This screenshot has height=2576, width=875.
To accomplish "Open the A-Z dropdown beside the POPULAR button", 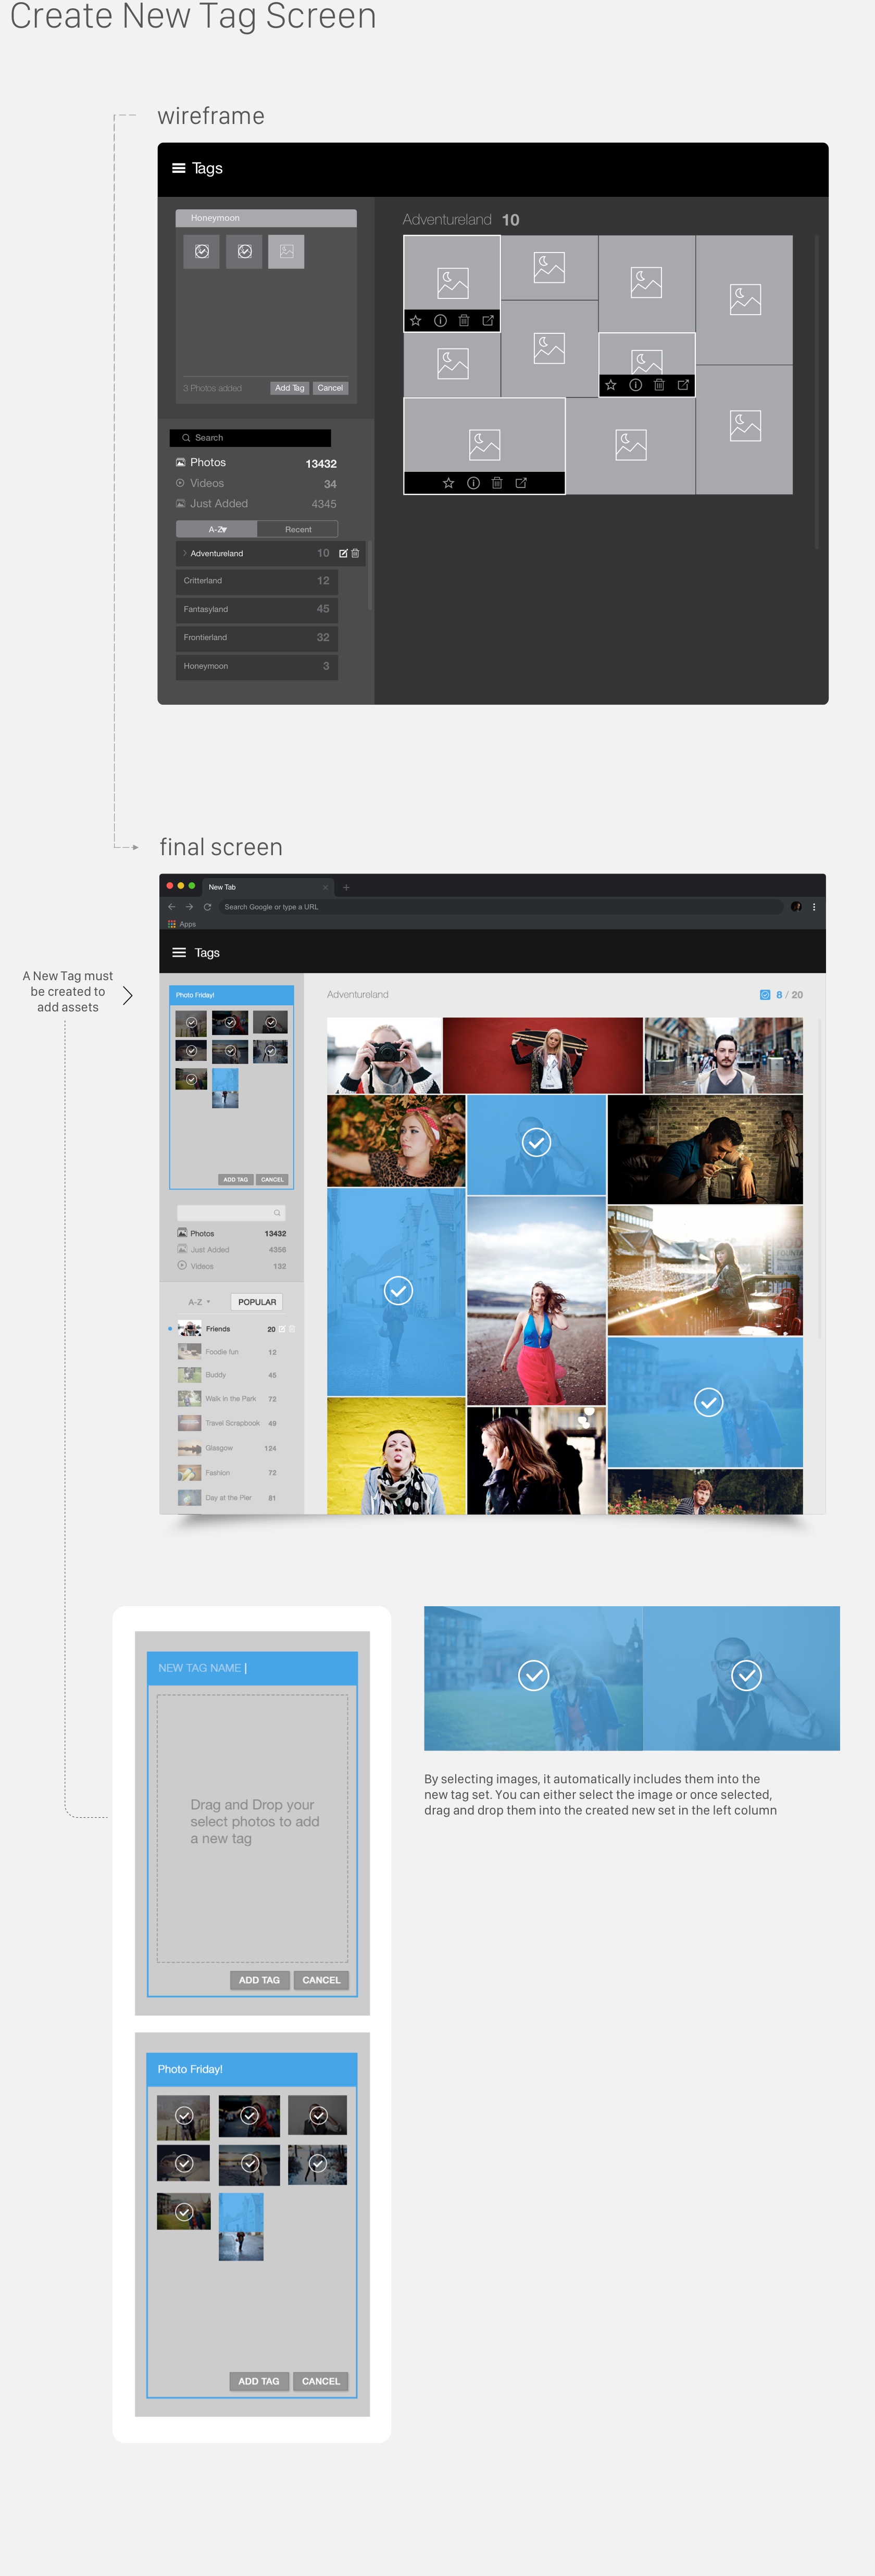I will tap(199, 1302).
